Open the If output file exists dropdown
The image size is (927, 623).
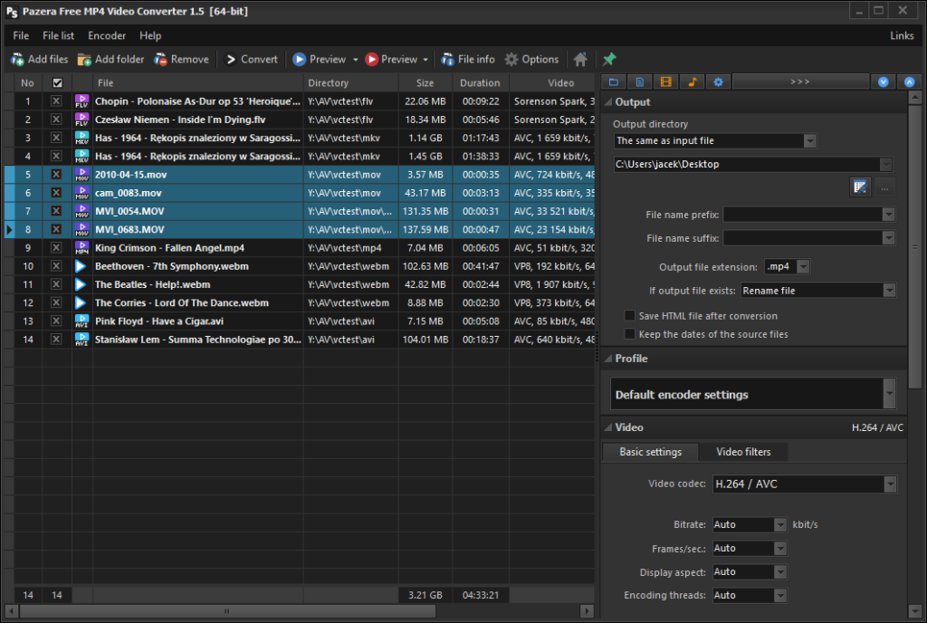tap(889, 291)
